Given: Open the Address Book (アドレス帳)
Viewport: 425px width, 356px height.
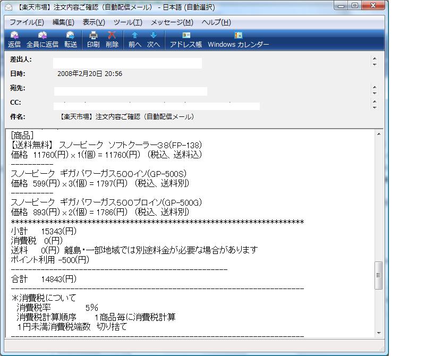Looking at the screenshot, I should point(186,40).
